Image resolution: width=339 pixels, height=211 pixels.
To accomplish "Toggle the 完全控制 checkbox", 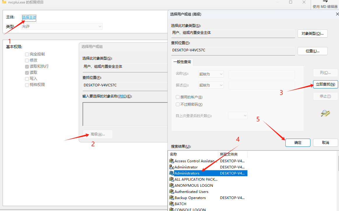I will click(27, 54).
